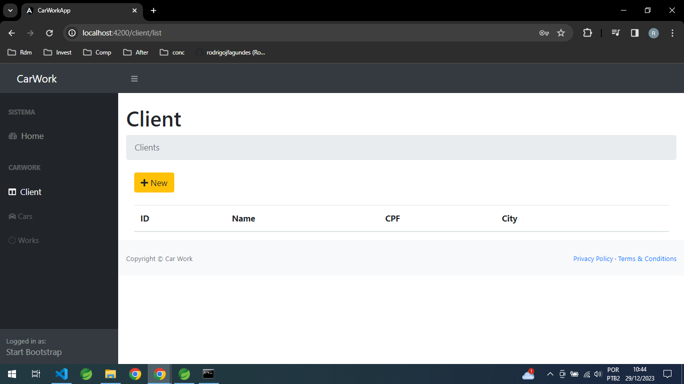Open Cars section in sidebar
Viewport: 684px width, 384px height.
(21, 216)
